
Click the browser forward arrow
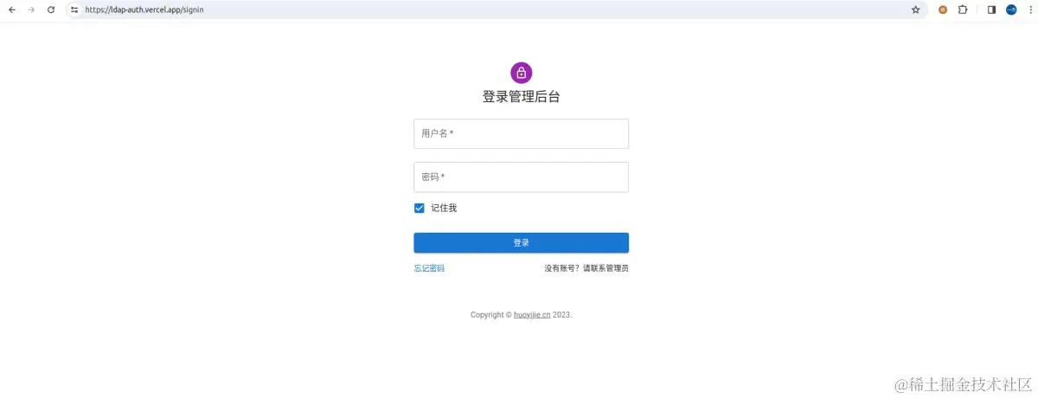tap(31, 10)
